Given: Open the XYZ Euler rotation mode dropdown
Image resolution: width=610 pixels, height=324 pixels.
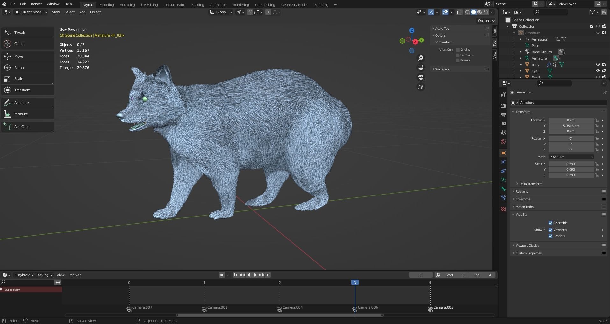Looking at the screenshot, I should tap(571, 157).
